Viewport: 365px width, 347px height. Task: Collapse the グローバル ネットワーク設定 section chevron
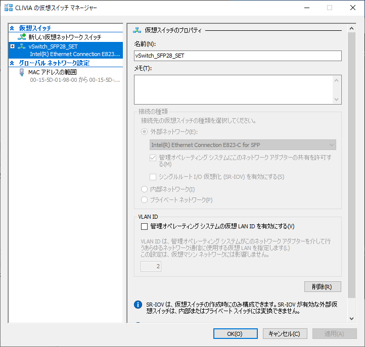tap(12, 63)
